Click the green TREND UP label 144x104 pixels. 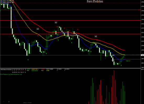click(x=128, y=61)
